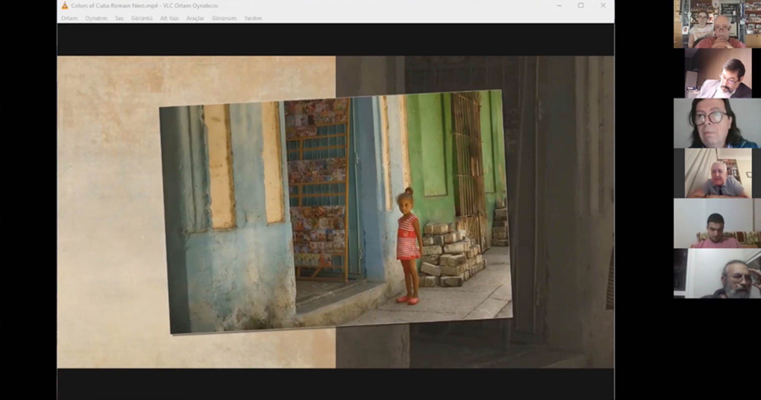Screen dimensions: 761x400
Task: Click the VLC cone icon in title bar
Action: pyautogui.click(x=65, y=5)
